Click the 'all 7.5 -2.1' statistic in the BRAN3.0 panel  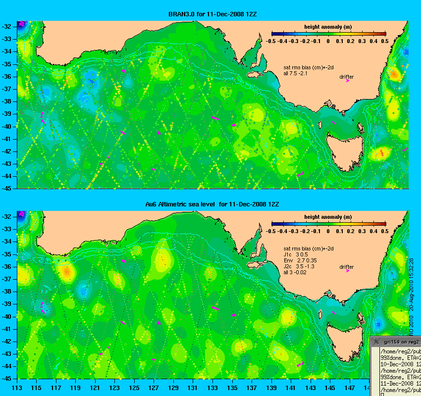point(295,73)
